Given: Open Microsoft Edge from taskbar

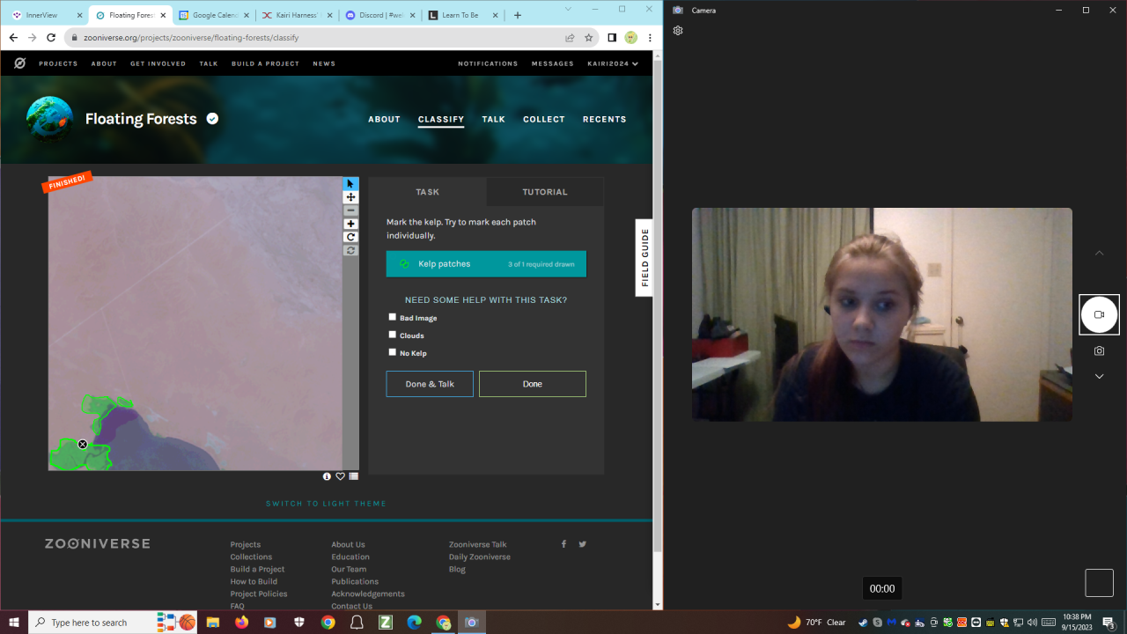Looking at the screenshot, I should pyautogui.click(x=415, y=623).
